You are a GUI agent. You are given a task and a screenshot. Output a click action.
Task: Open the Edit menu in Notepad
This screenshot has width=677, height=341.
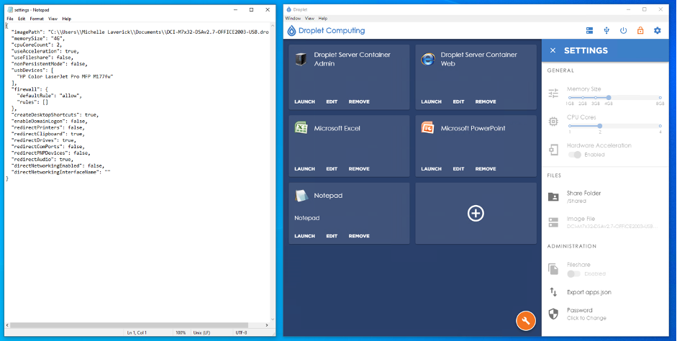tap(22, 19)
